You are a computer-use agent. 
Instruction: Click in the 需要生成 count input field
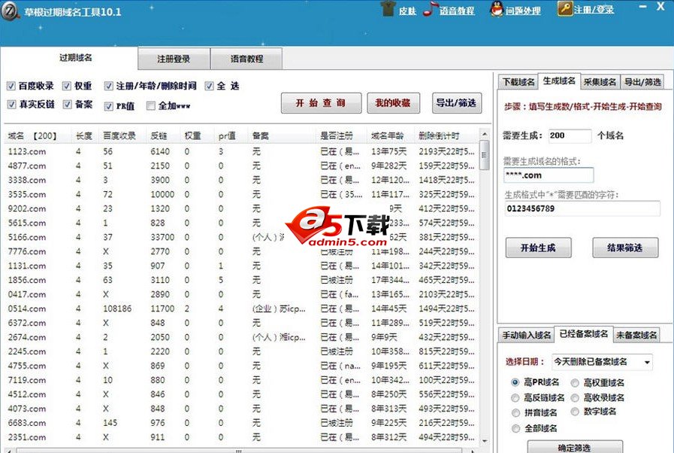pyautogui.click(x=567, y=135)
